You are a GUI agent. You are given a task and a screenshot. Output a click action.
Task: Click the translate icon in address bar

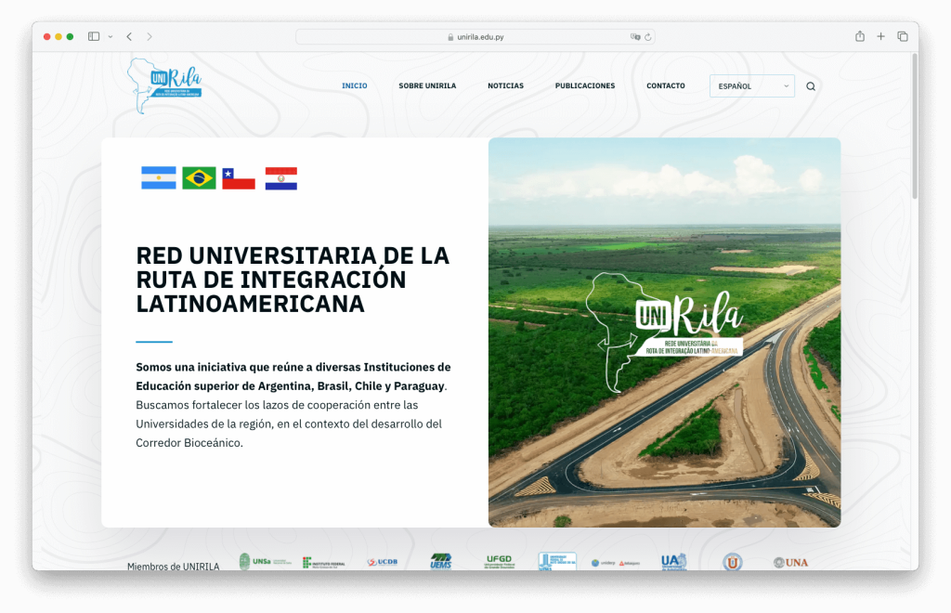coord(635,37)
